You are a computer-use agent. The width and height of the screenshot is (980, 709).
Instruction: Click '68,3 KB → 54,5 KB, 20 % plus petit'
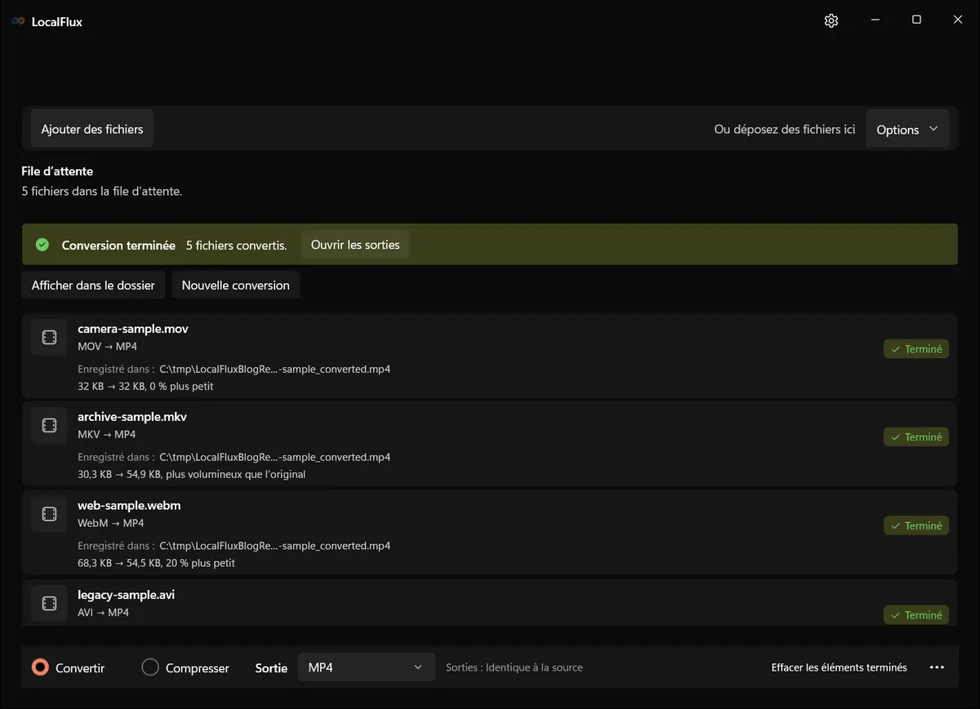coord(157,563)
